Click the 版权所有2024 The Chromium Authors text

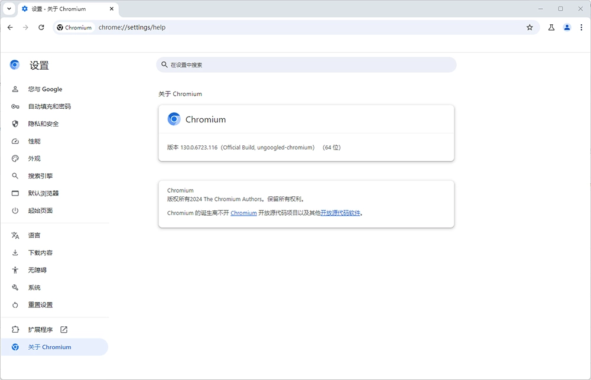[236, 199]
